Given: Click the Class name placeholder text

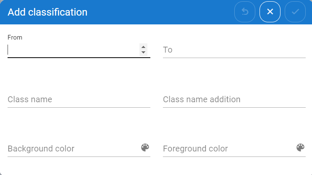Looking at the screenshot, I should point(30,100).
